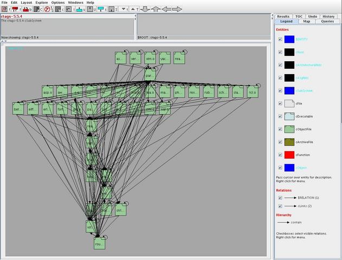Click the large gray right arrow navigation icon
Viewport: 342px width, 260px height.
(x=177, y=9)
